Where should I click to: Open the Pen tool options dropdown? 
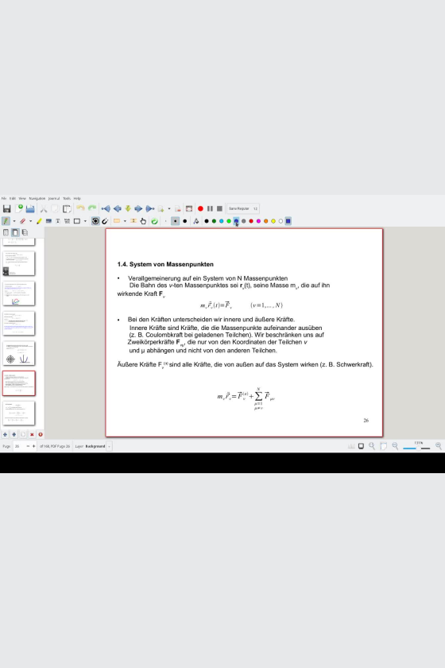[x=14, y=221]
